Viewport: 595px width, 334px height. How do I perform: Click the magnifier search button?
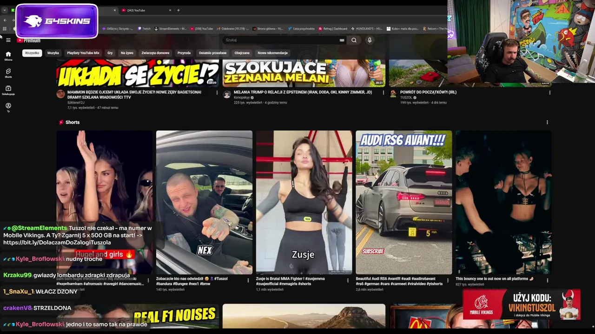[x=354, y=40]
